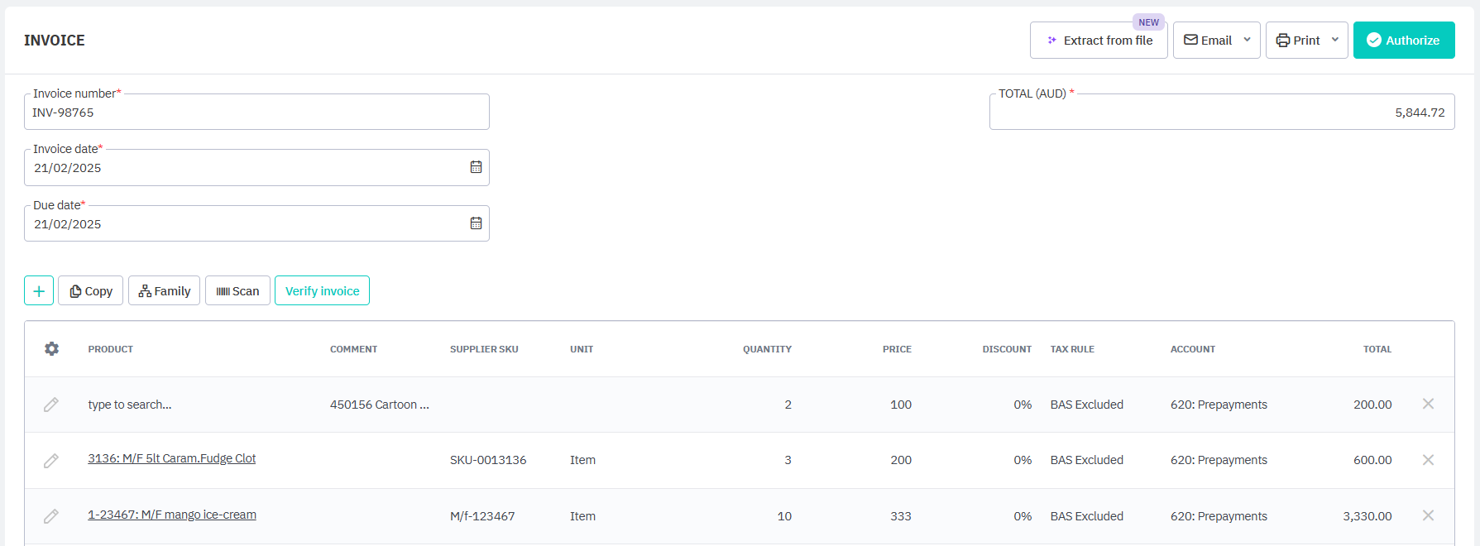
Task: Delete the 600.00 line item row
Action: 1428,460
